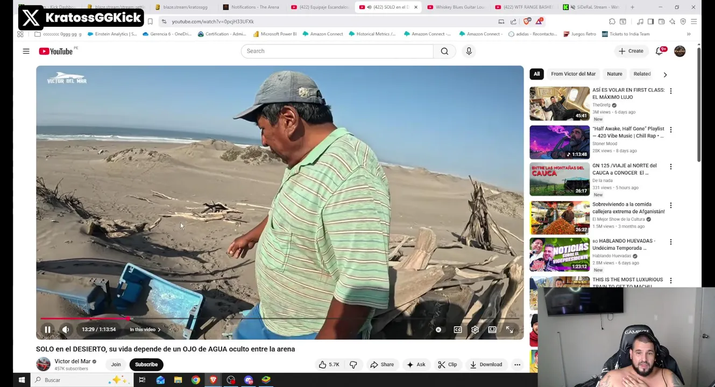
Task: Switch to 'Whiskey Blues Guitar' browser tab
Action: [457, 7]
